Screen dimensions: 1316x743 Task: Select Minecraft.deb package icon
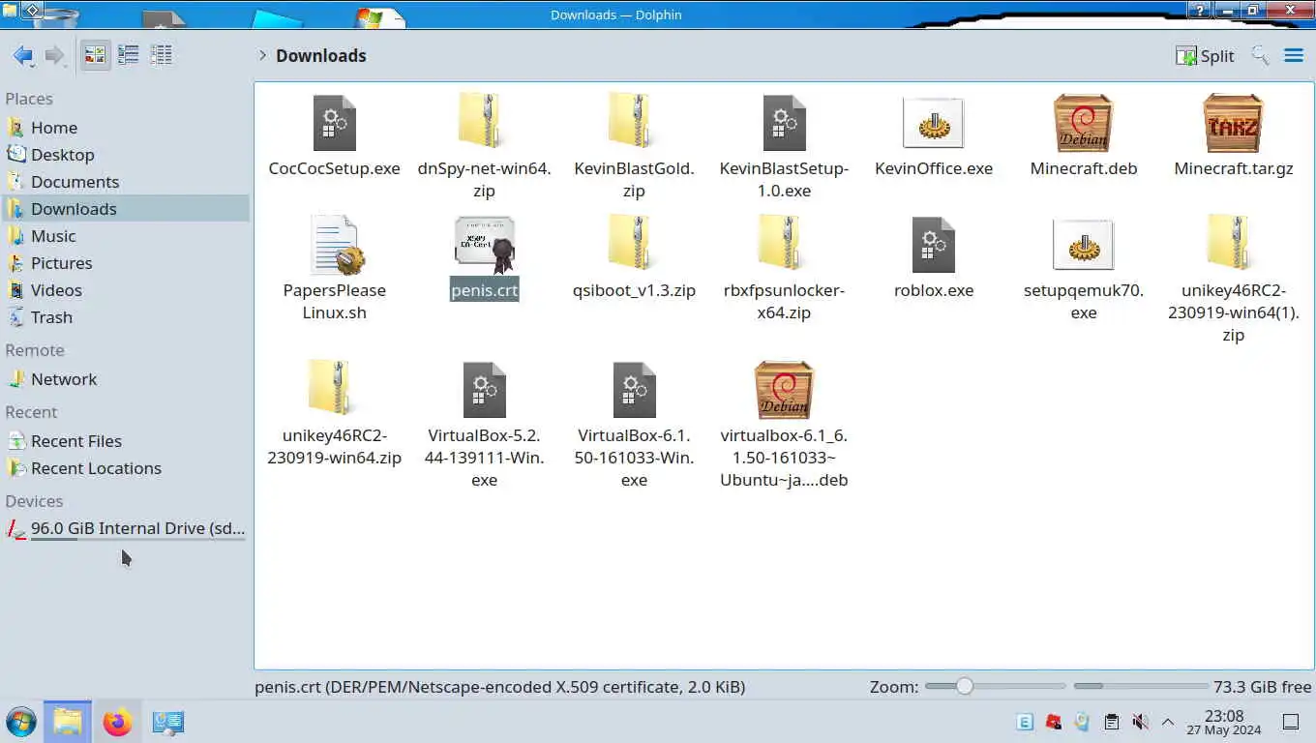[x=1084, y=123]
